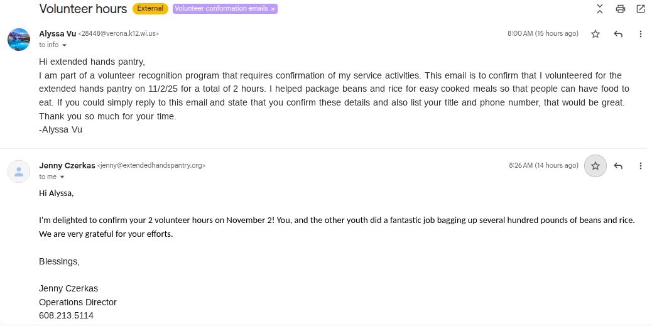652x326 pixels.
Task: Click the Volunteer conformation emails label
Action: pyautogui.click(x=221, y=9)
